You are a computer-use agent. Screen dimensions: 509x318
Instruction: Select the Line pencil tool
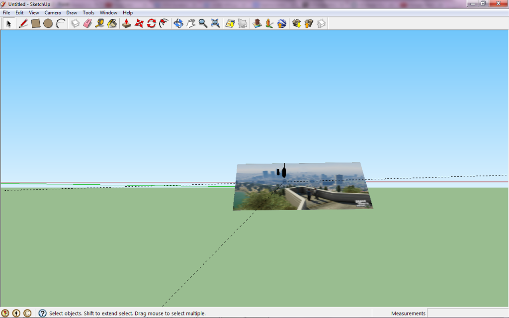pyautogui.click(x=23, y=23)
